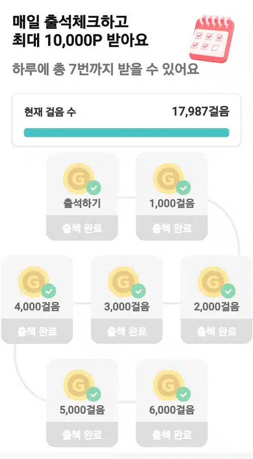Viewport: 253px width, 459px height.
Task: Click 출첵 완료 button under 1,000걸음
Action: point(172,228)
